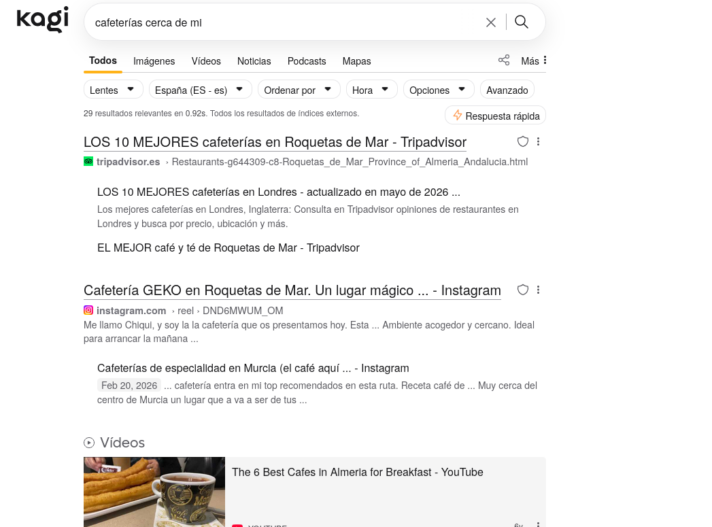Switch to the Imágenes tab
The height and width of the screenshot is (527, 712).
[154, 61]
